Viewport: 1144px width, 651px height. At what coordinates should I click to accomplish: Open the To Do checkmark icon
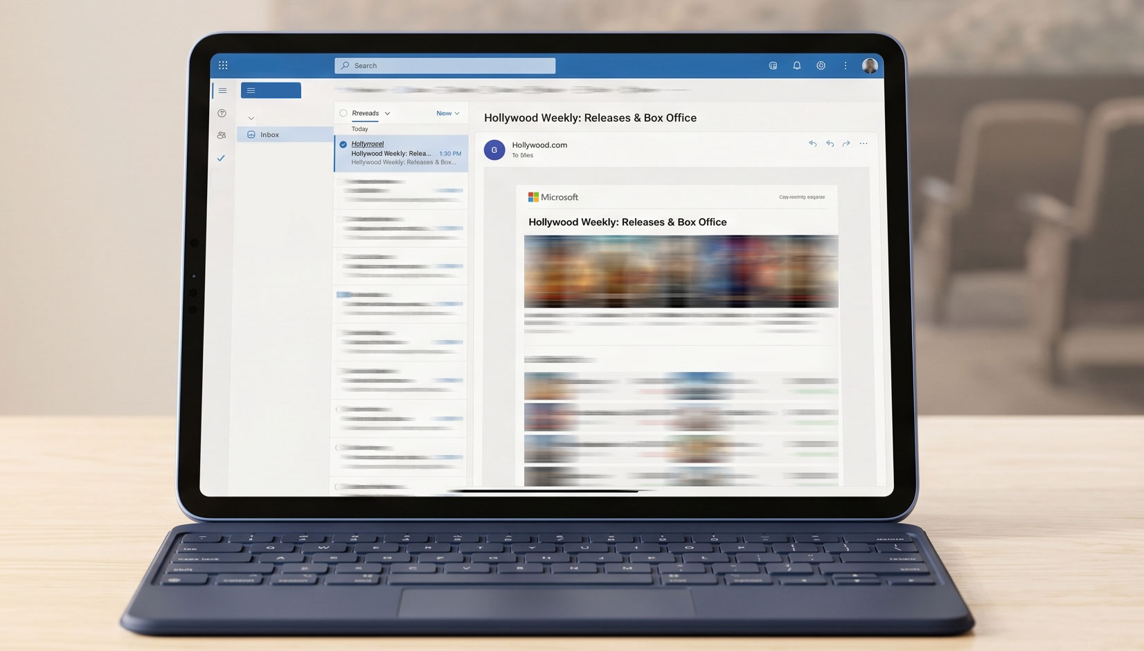coord(221,159)
